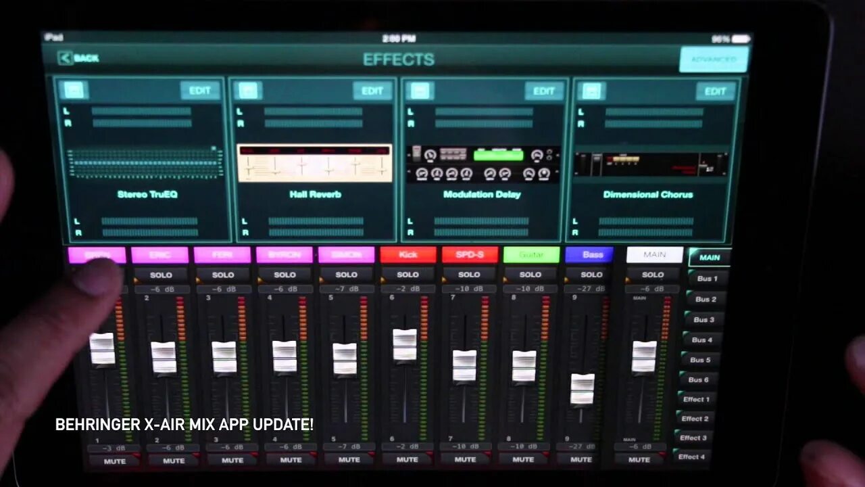Select the Bus 1 tab
Screen dimensions: 865x487
(707, 278)
